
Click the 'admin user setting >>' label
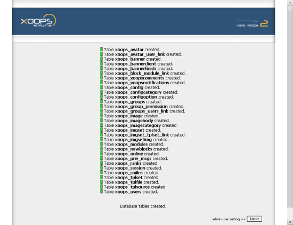229,219
